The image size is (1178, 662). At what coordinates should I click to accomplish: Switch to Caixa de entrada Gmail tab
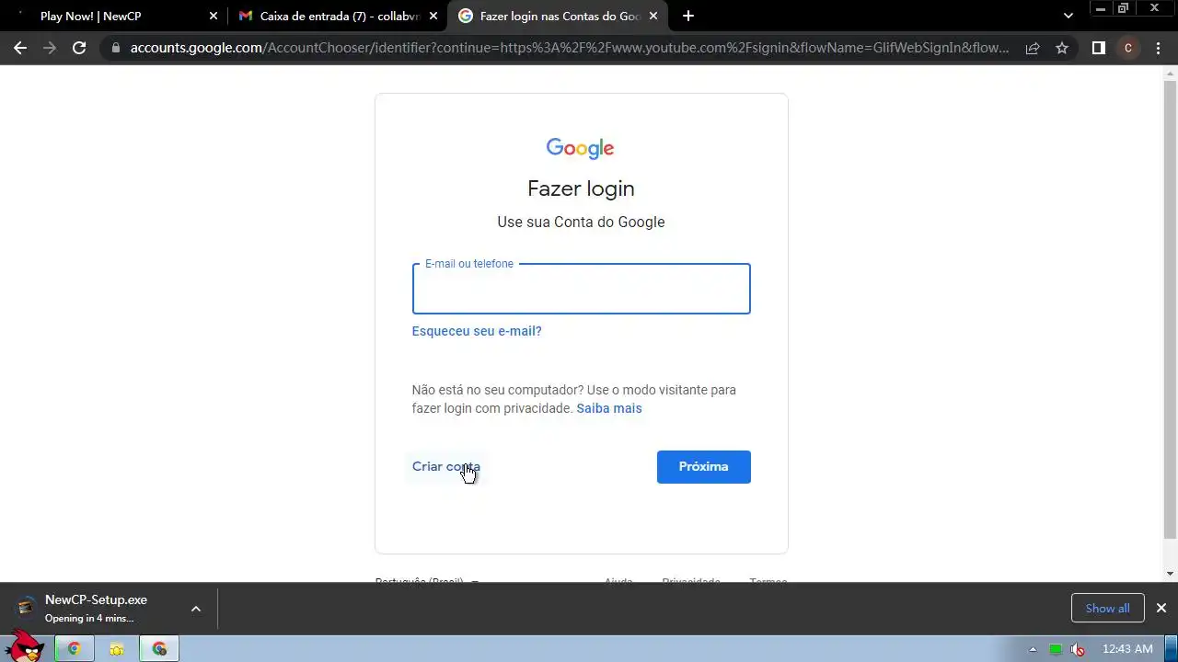pos(337,16)
